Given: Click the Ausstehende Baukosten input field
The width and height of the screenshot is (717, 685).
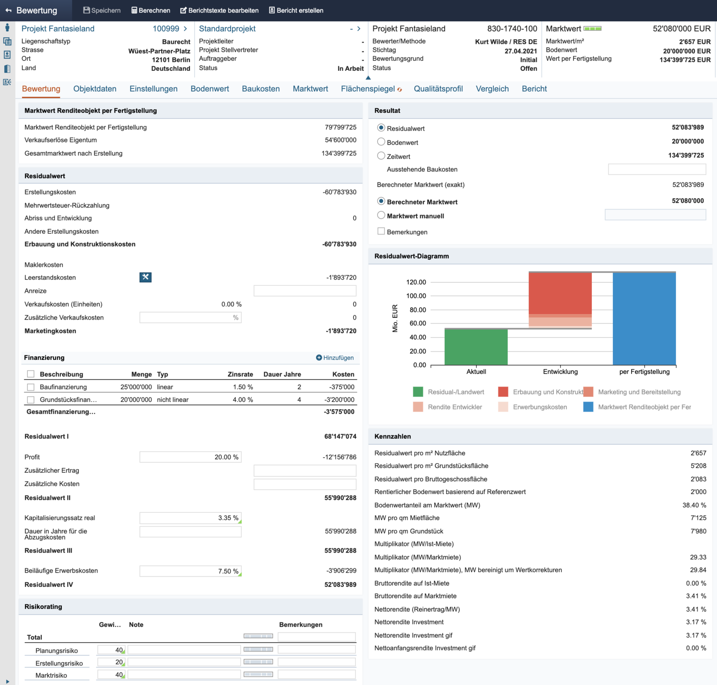Looking at the screenshot, I should pyautogui.click(x=657, y=169).
